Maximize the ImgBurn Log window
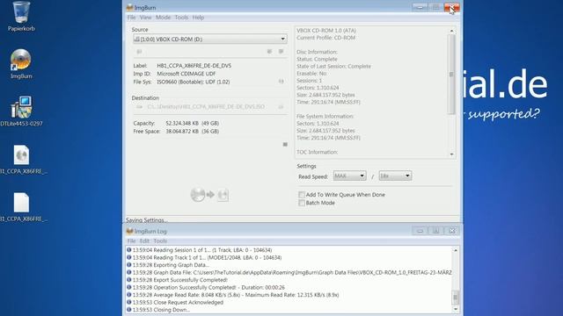The height and width of the screenshot is (316, 563). (x=435, y=231)
